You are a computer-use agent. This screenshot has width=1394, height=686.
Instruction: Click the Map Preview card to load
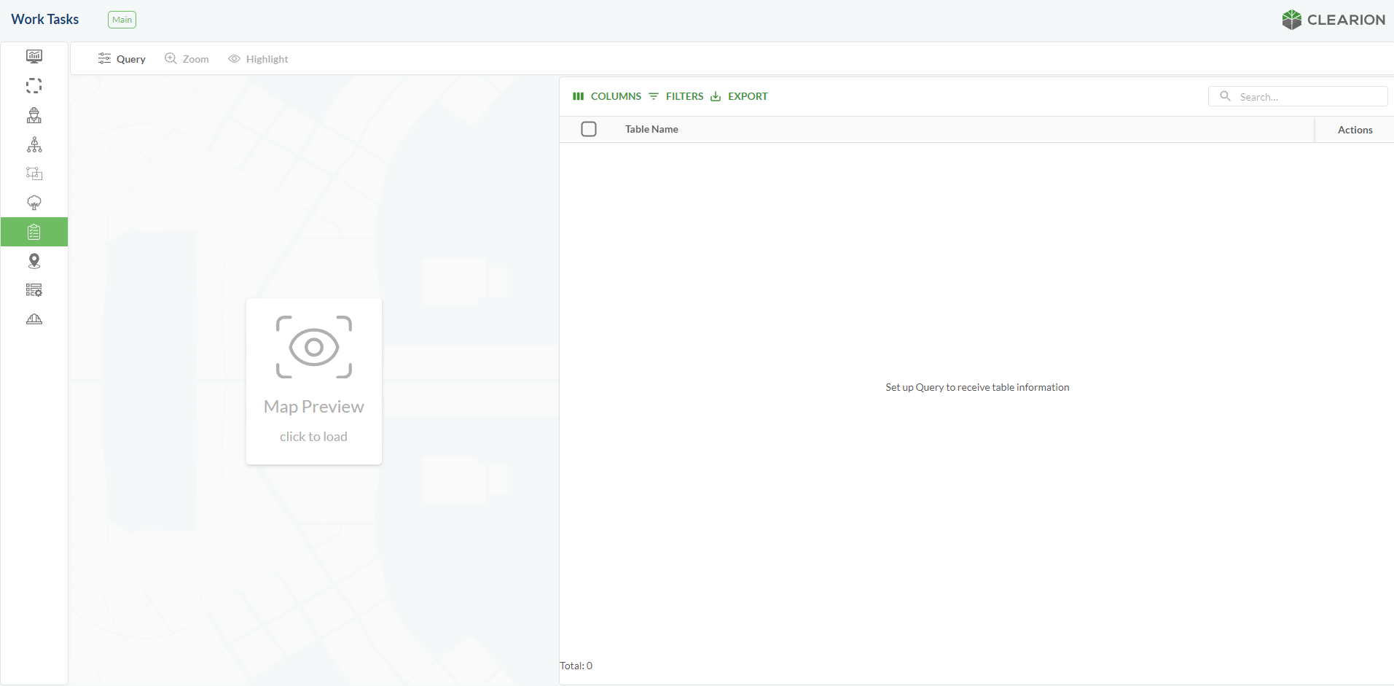click(314, 381)
